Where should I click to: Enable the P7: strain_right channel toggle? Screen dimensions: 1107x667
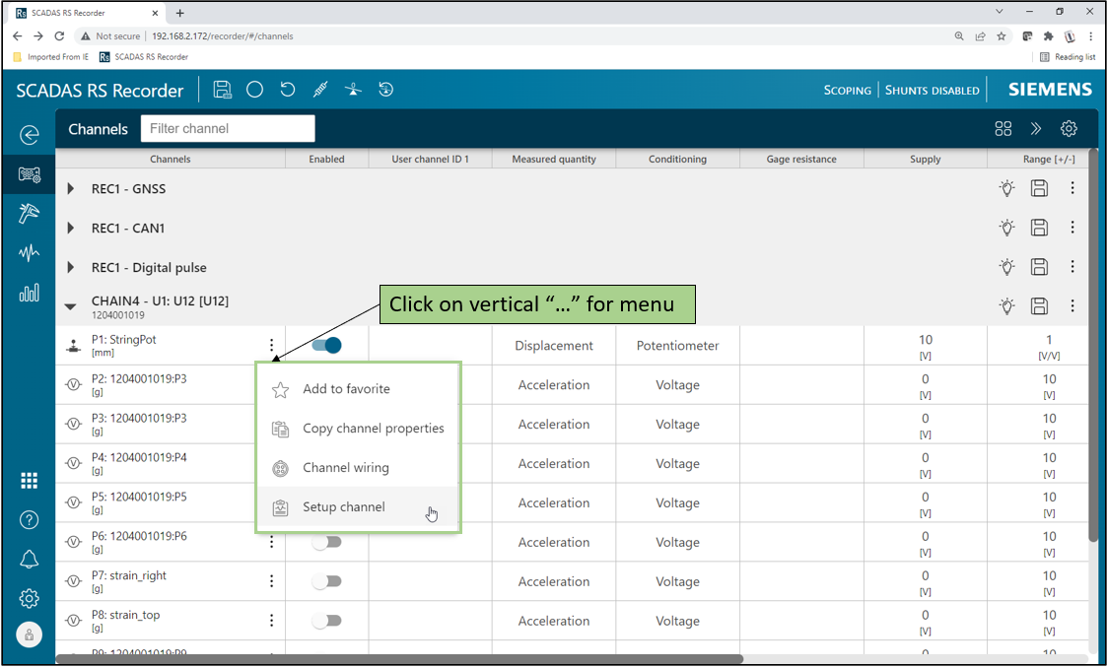(x=326, y=581)
